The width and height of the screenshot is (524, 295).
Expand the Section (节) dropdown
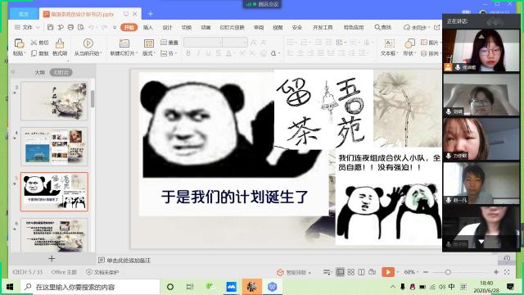pyautogui.click(x=169, y=53)
